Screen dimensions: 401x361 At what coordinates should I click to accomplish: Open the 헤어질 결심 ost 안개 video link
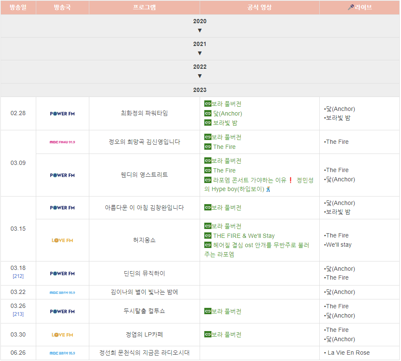coord(257,250)
